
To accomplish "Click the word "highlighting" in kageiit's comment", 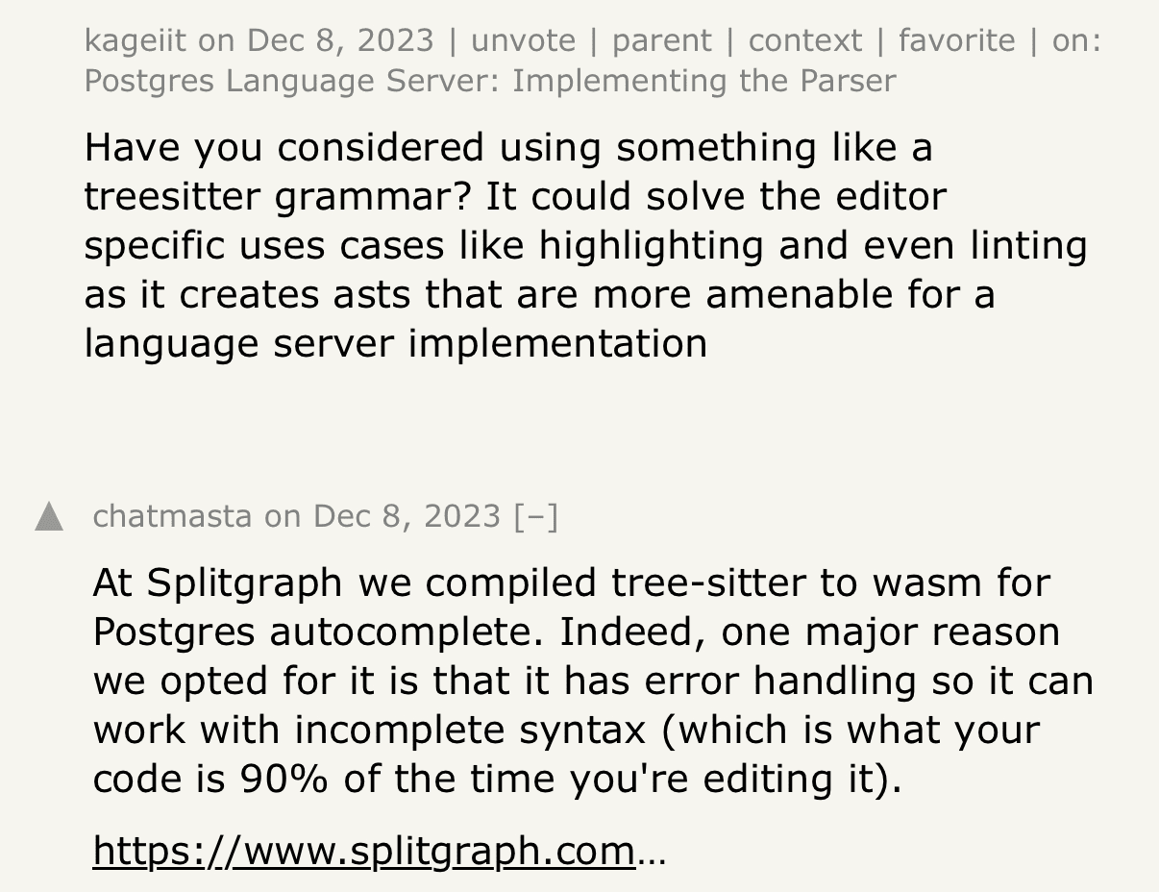I will (652, 246).
